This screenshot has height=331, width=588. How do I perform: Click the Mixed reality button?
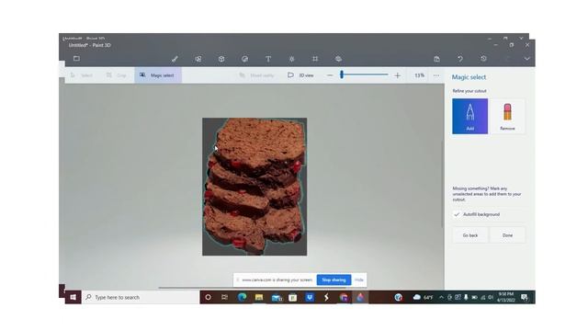click(257, 75)
